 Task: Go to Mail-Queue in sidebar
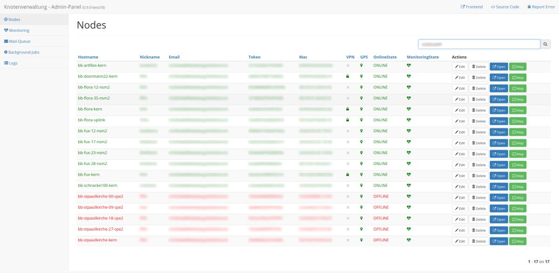[x=19, y=41]
